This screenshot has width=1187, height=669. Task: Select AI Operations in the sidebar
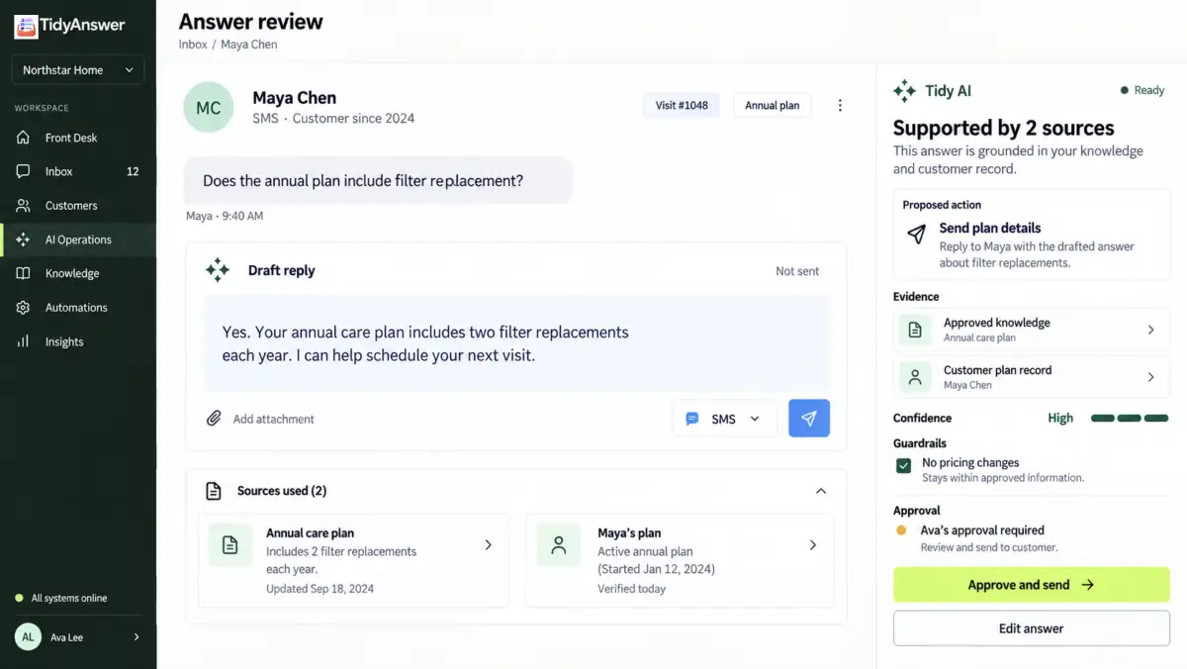tap(78, 239)
